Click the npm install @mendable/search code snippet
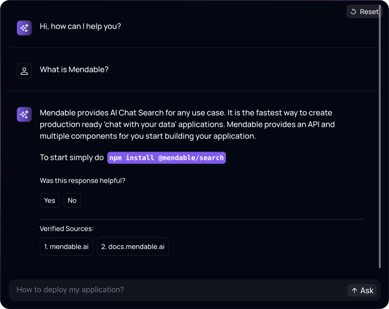 [x=167, y=158]
